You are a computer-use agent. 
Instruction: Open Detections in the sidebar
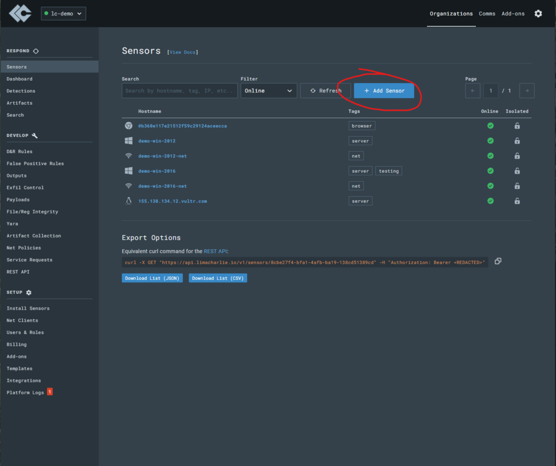21,91
